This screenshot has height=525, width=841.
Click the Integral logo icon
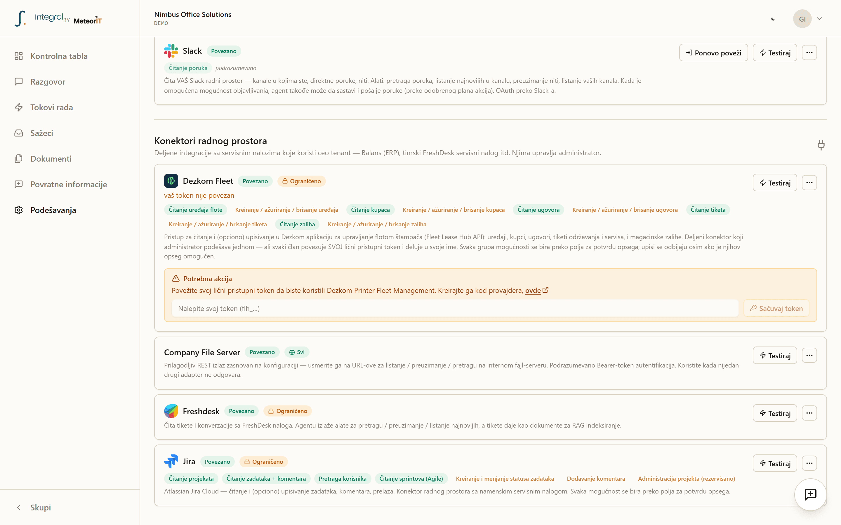tap(20, 18)
